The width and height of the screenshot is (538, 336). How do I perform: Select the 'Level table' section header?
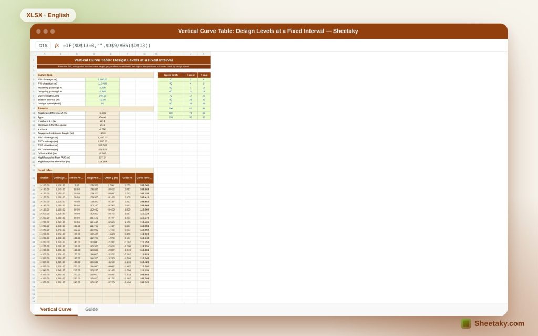pos(96,170)
